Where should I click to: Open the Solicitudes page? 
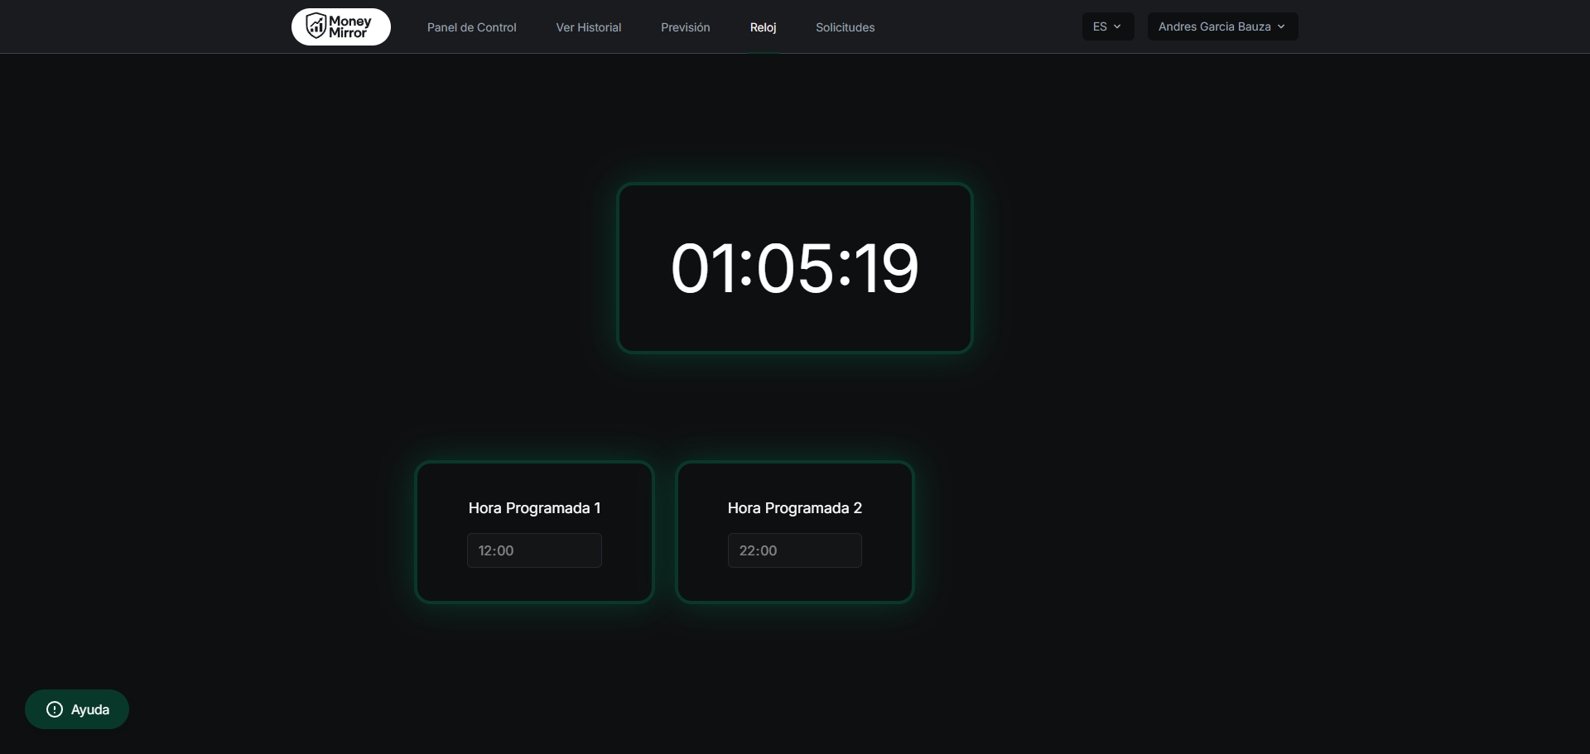pyautogui.click(x=845, y=27)
